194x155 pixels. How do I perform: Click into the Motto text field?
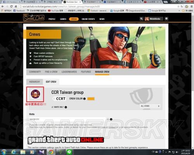click(x=67, y=119)
